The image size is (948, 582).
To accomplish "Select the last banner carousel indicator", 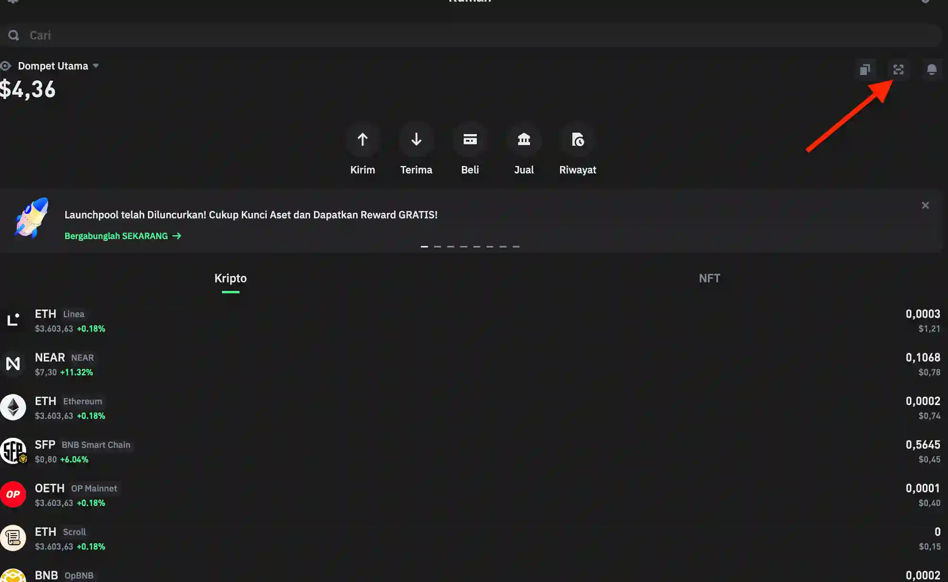I will 516,247.
